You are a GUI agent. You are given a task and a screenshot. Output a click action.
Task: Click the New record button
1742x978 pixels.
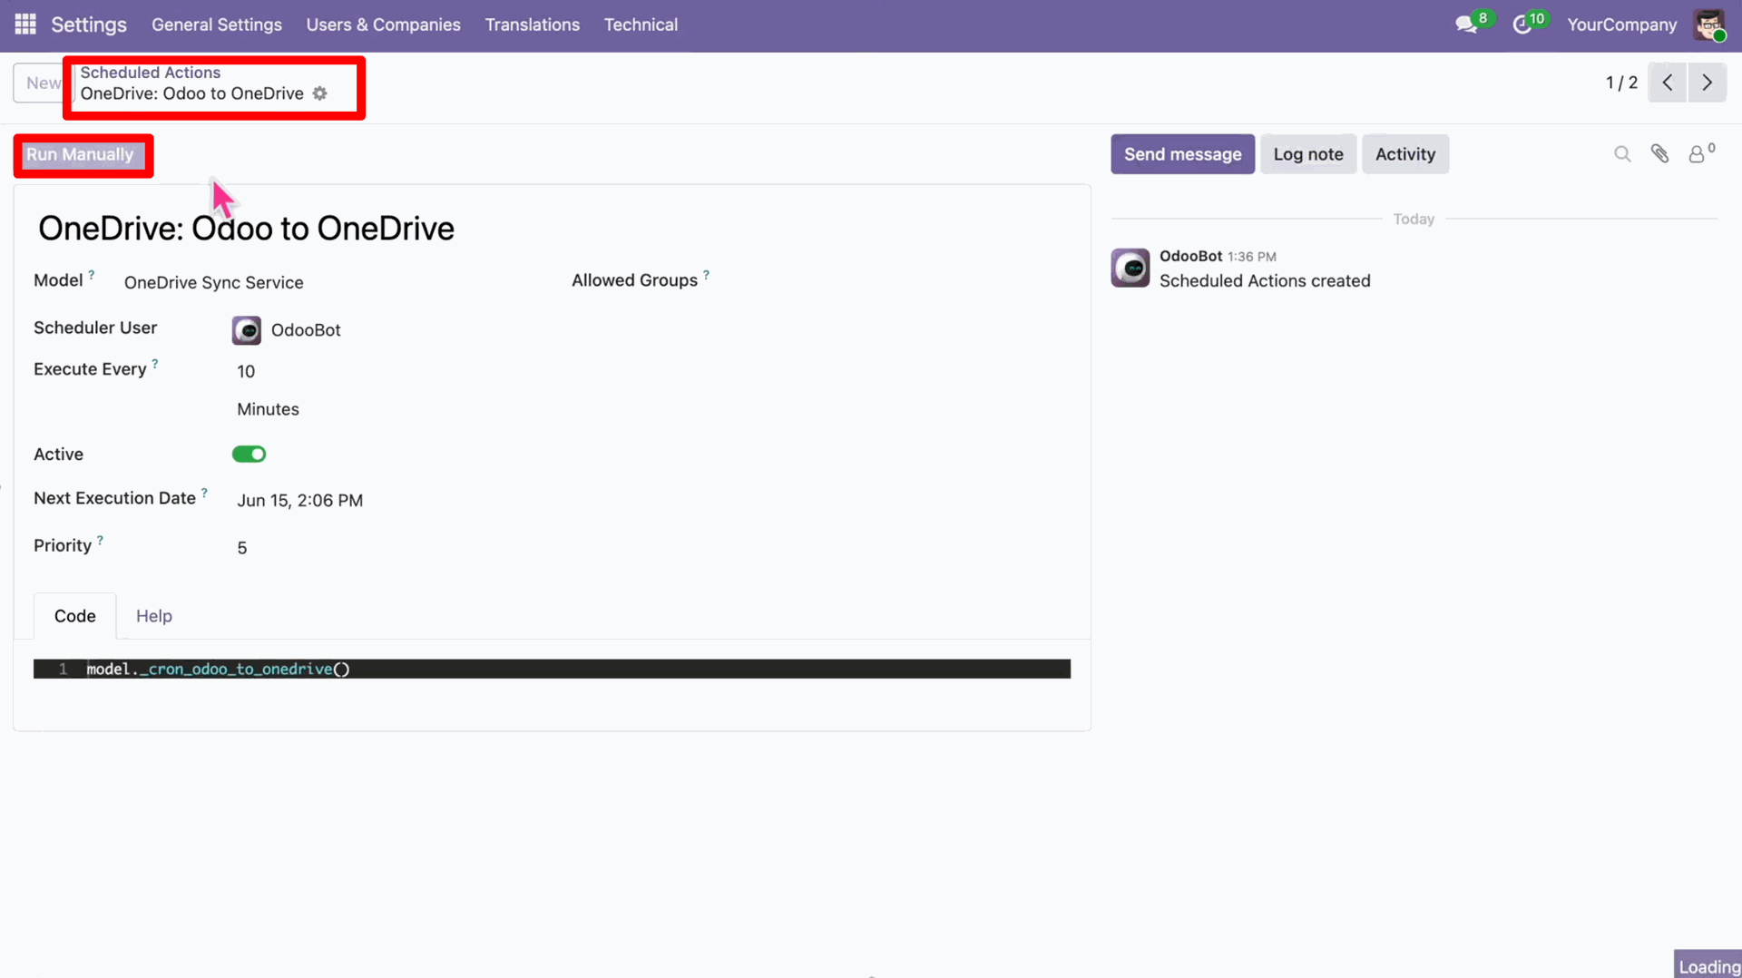point(42,83)
